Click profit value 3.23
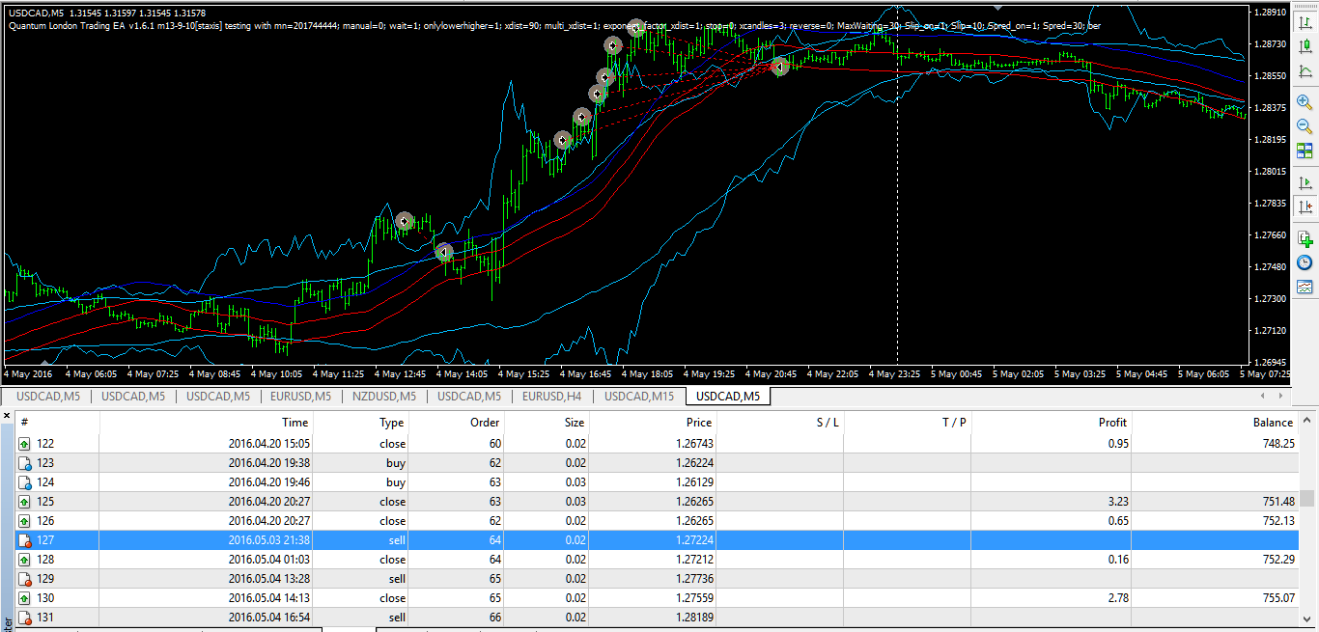Viewport: 1319px width, 632px height. [1116, 502]
